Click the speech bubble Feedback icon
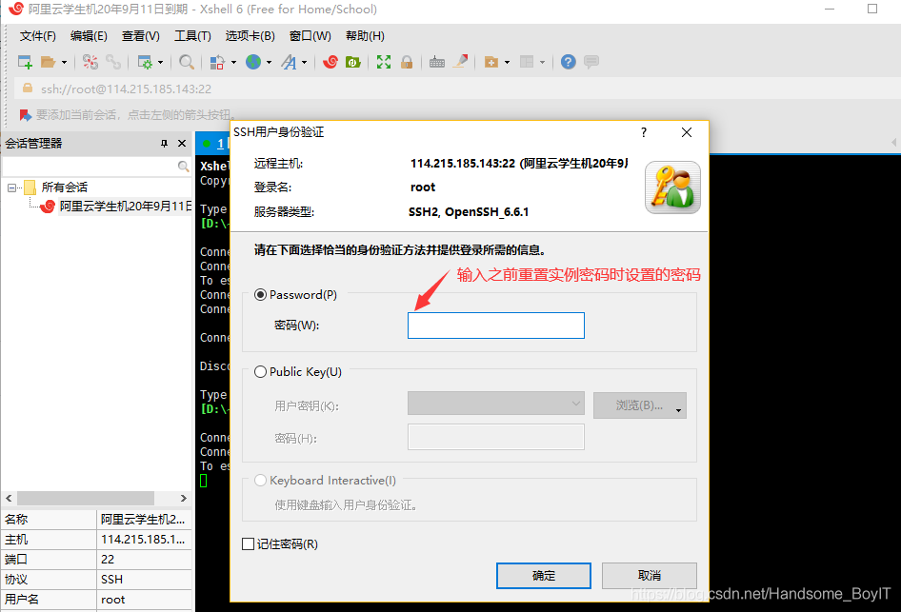The image size is (901, 612). point(591,62)
